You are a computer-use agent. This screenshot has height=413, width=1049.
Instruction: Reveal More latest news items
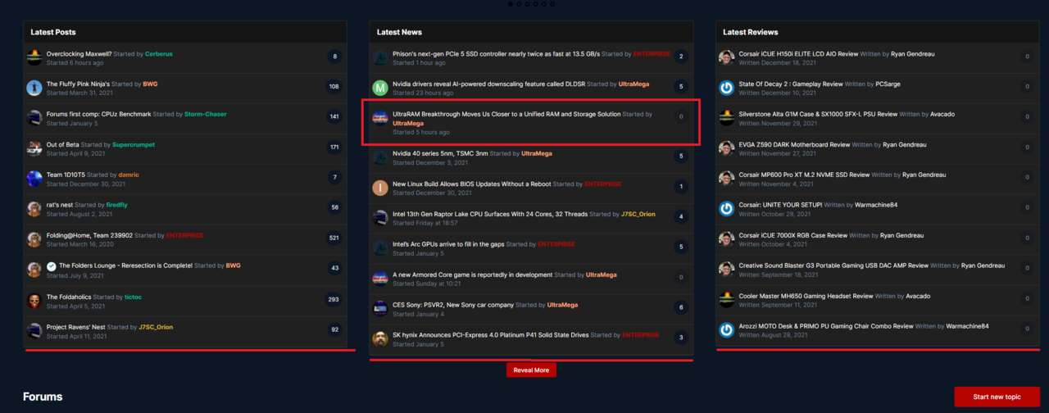531,370
